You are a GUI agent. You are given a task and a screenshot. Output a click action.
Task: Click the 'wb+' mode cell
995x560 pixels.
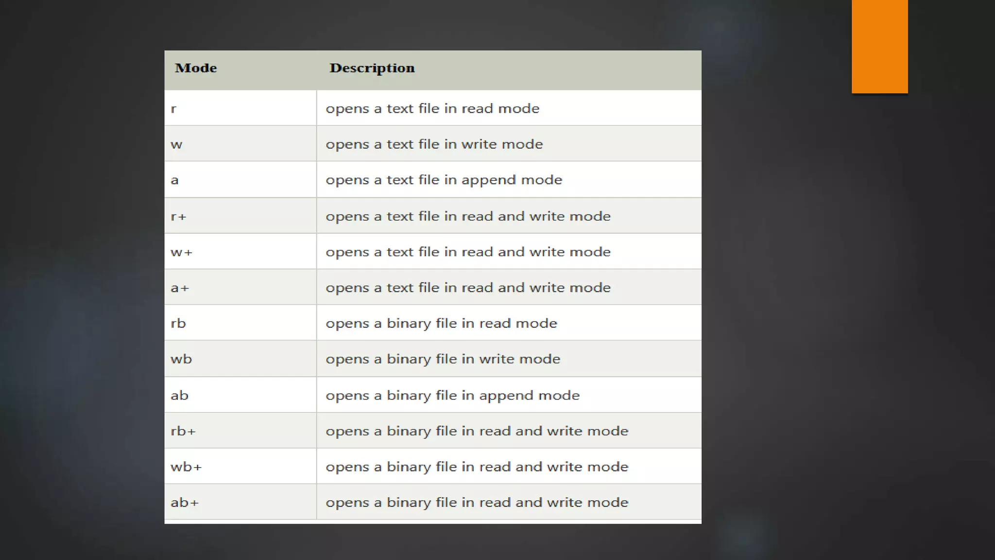click(x=186, y=467)
